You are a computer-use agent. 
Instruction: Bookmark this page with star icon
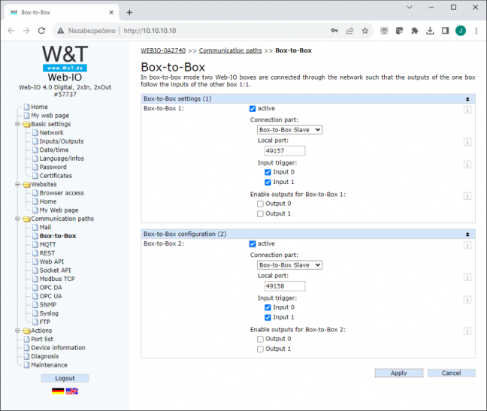point(365,30)
